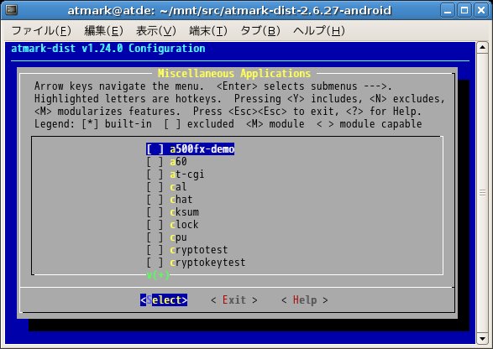Click the terminal window icon in title bar

point(11,10)
